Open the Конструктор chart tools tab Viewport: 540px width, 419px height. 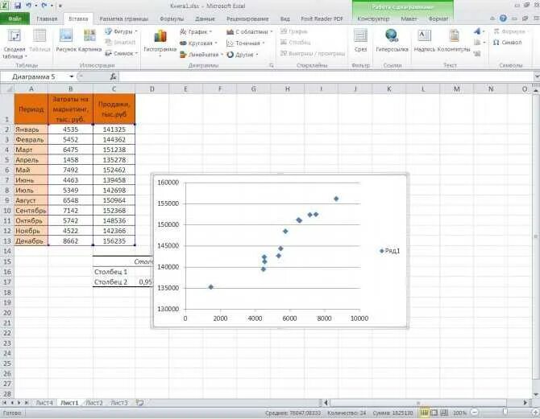pos(373,19)
